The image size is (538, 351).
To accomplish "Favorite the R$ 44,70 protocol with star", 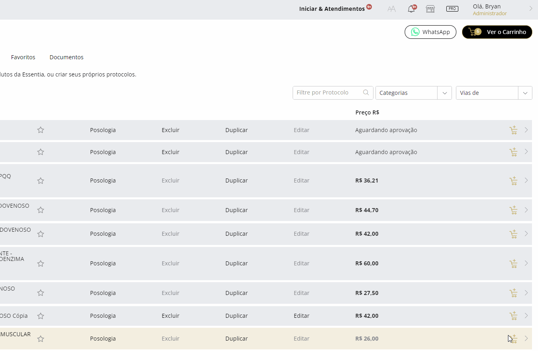I will (40, 210).
